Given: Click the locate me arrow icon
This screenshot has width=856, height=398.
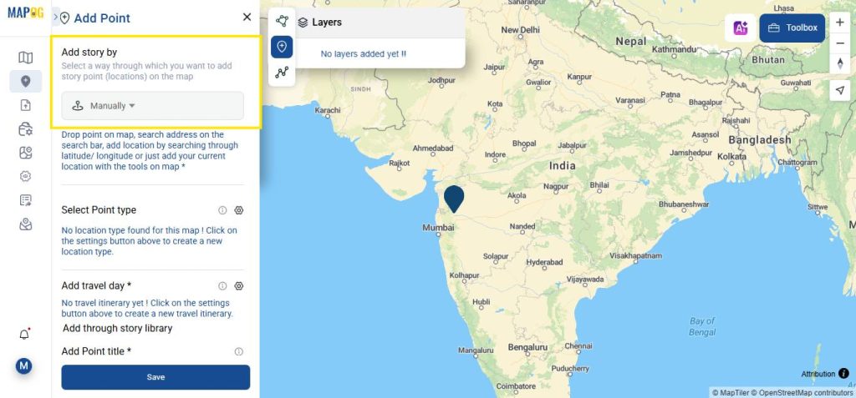Looking at the screenshot, I should point(839,90).
